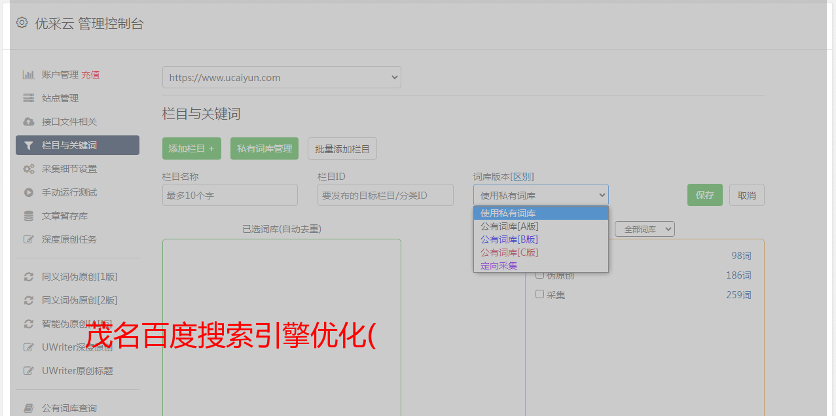
Task: Choose 定向采集 option
Action: 541,266
